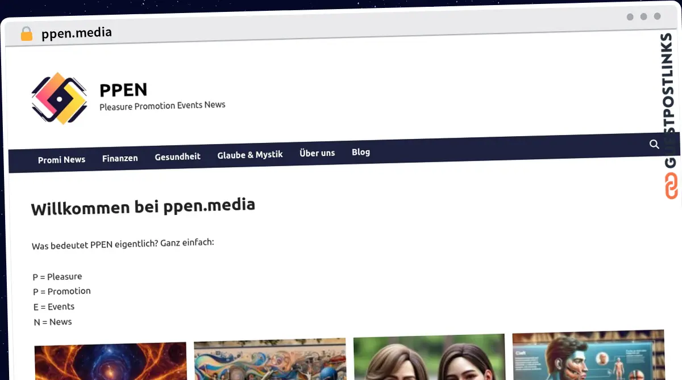Click the PPEN site title
The width and height of the screenshot is (682, 380).
tap(123, 90)
